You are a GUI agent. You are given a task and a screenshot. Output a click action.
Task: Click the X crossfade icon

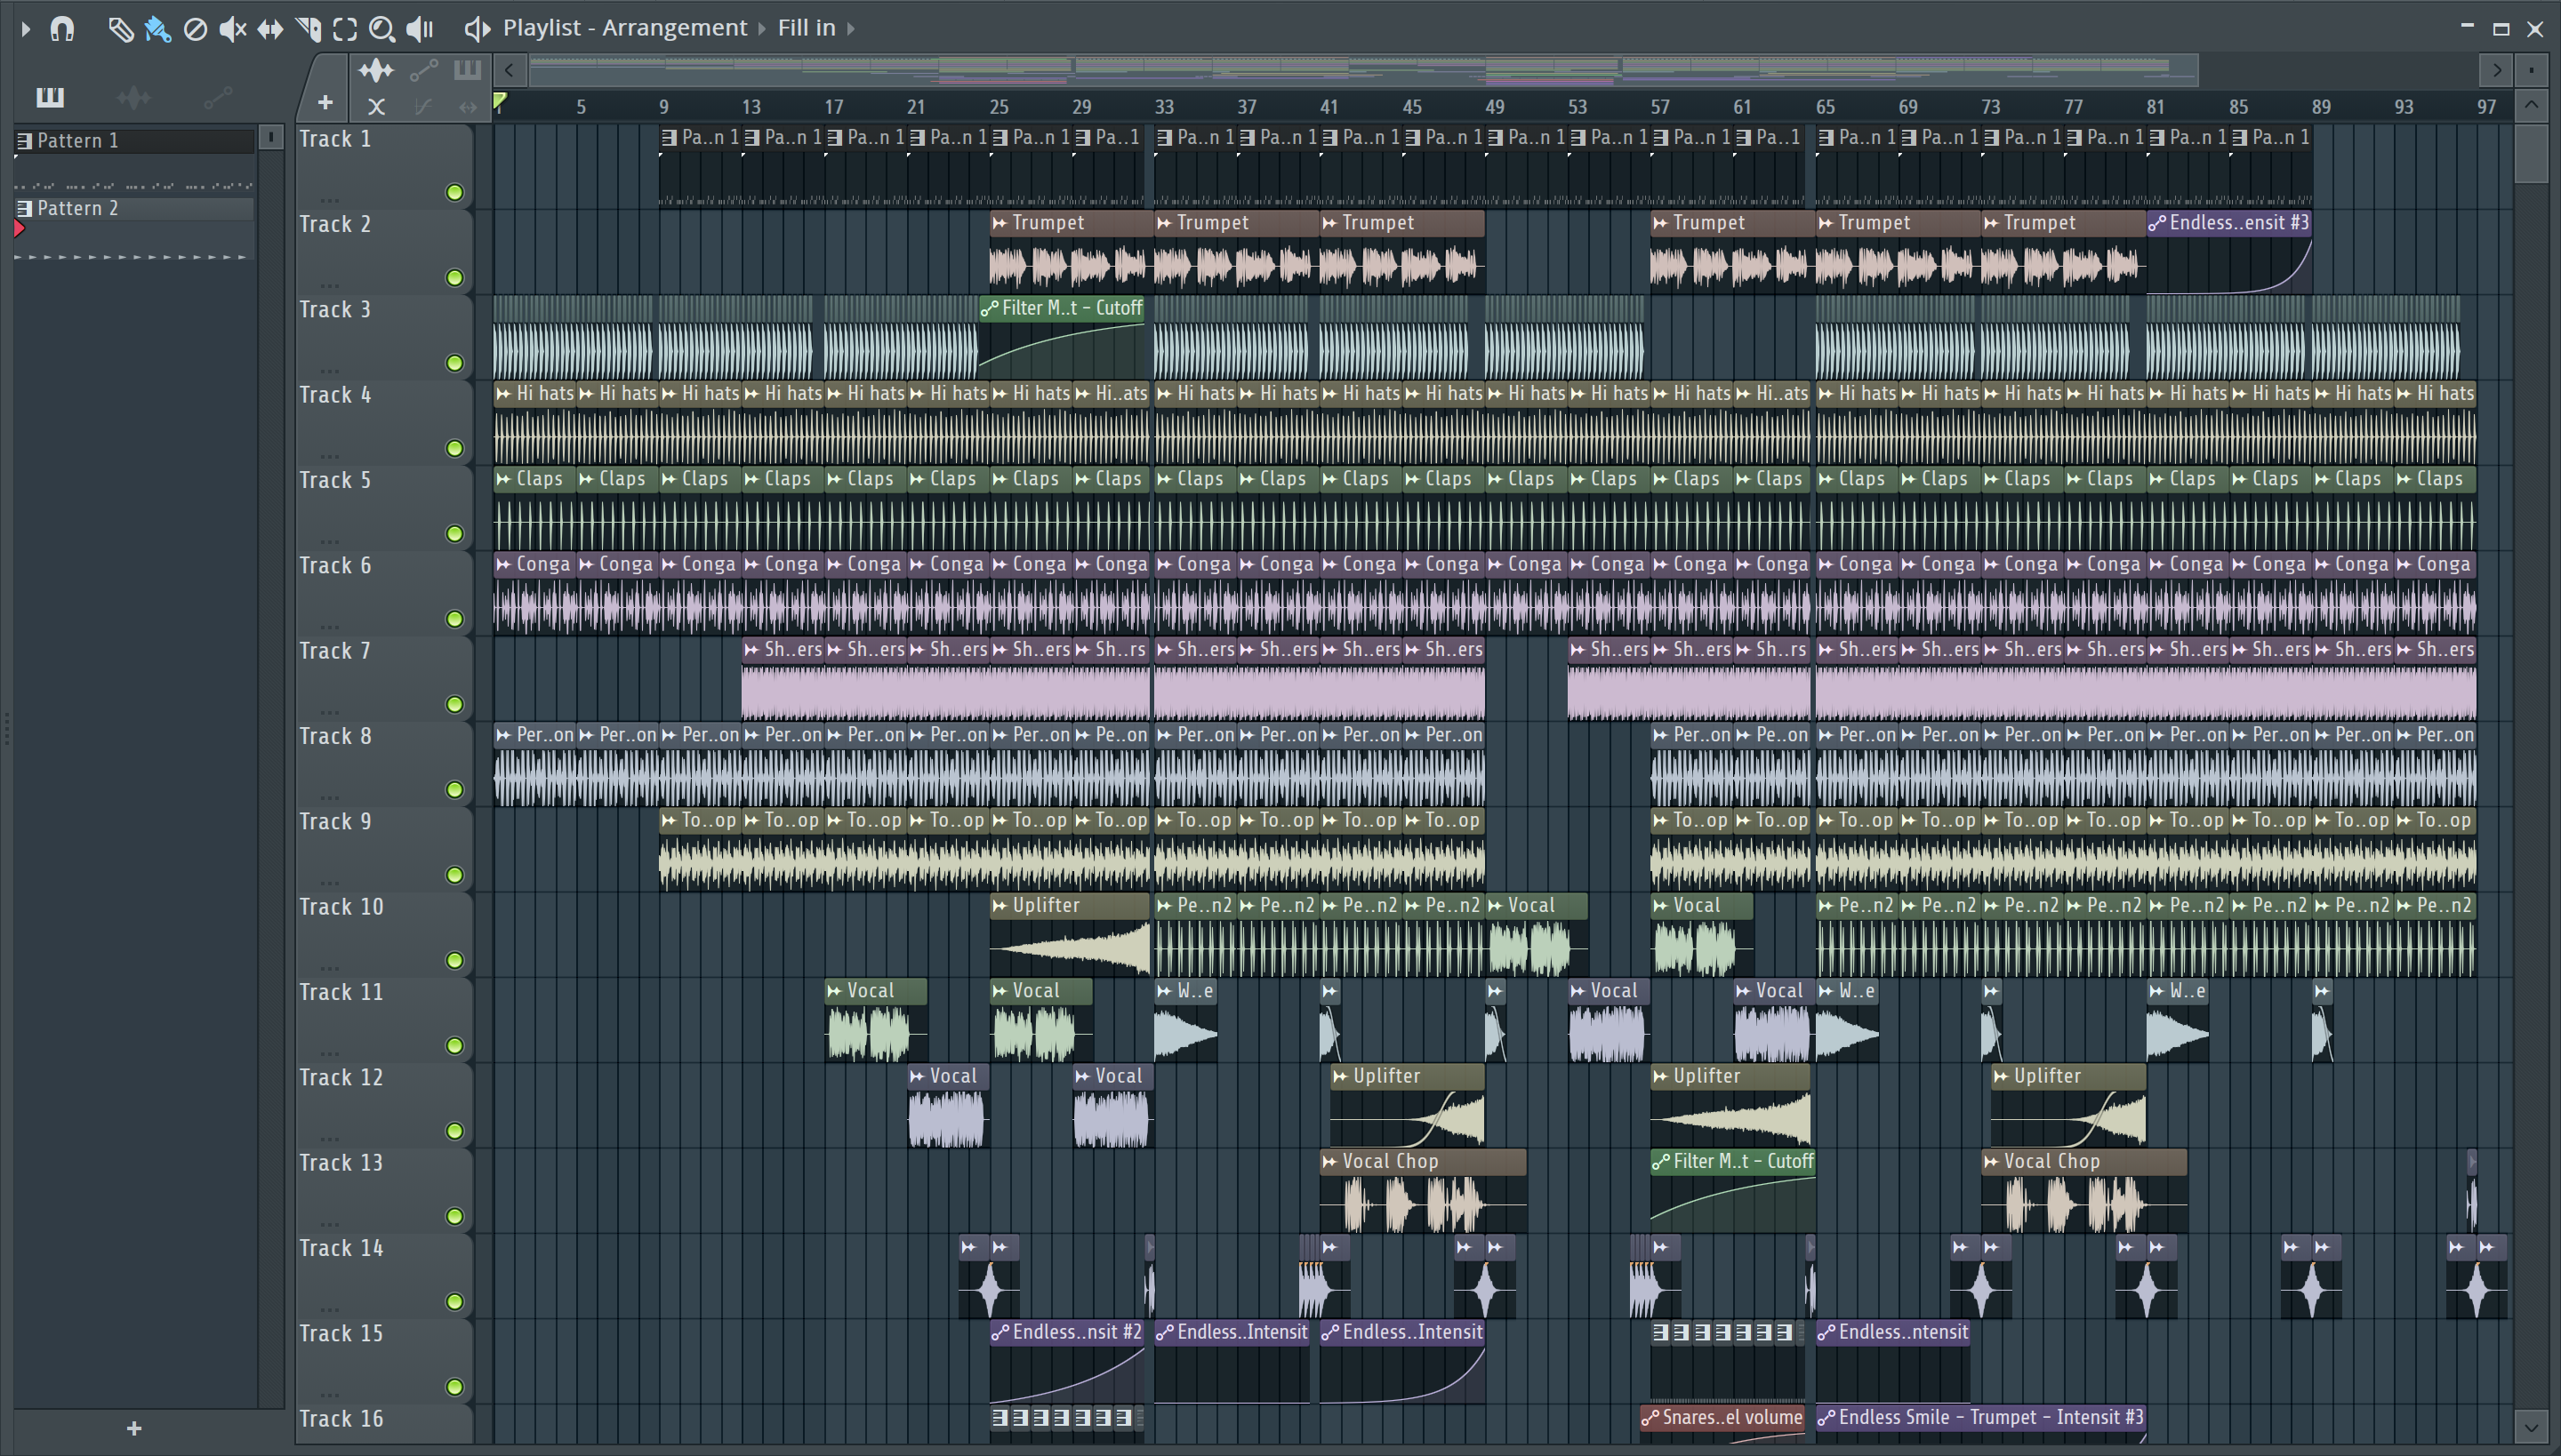pos(376,106)
